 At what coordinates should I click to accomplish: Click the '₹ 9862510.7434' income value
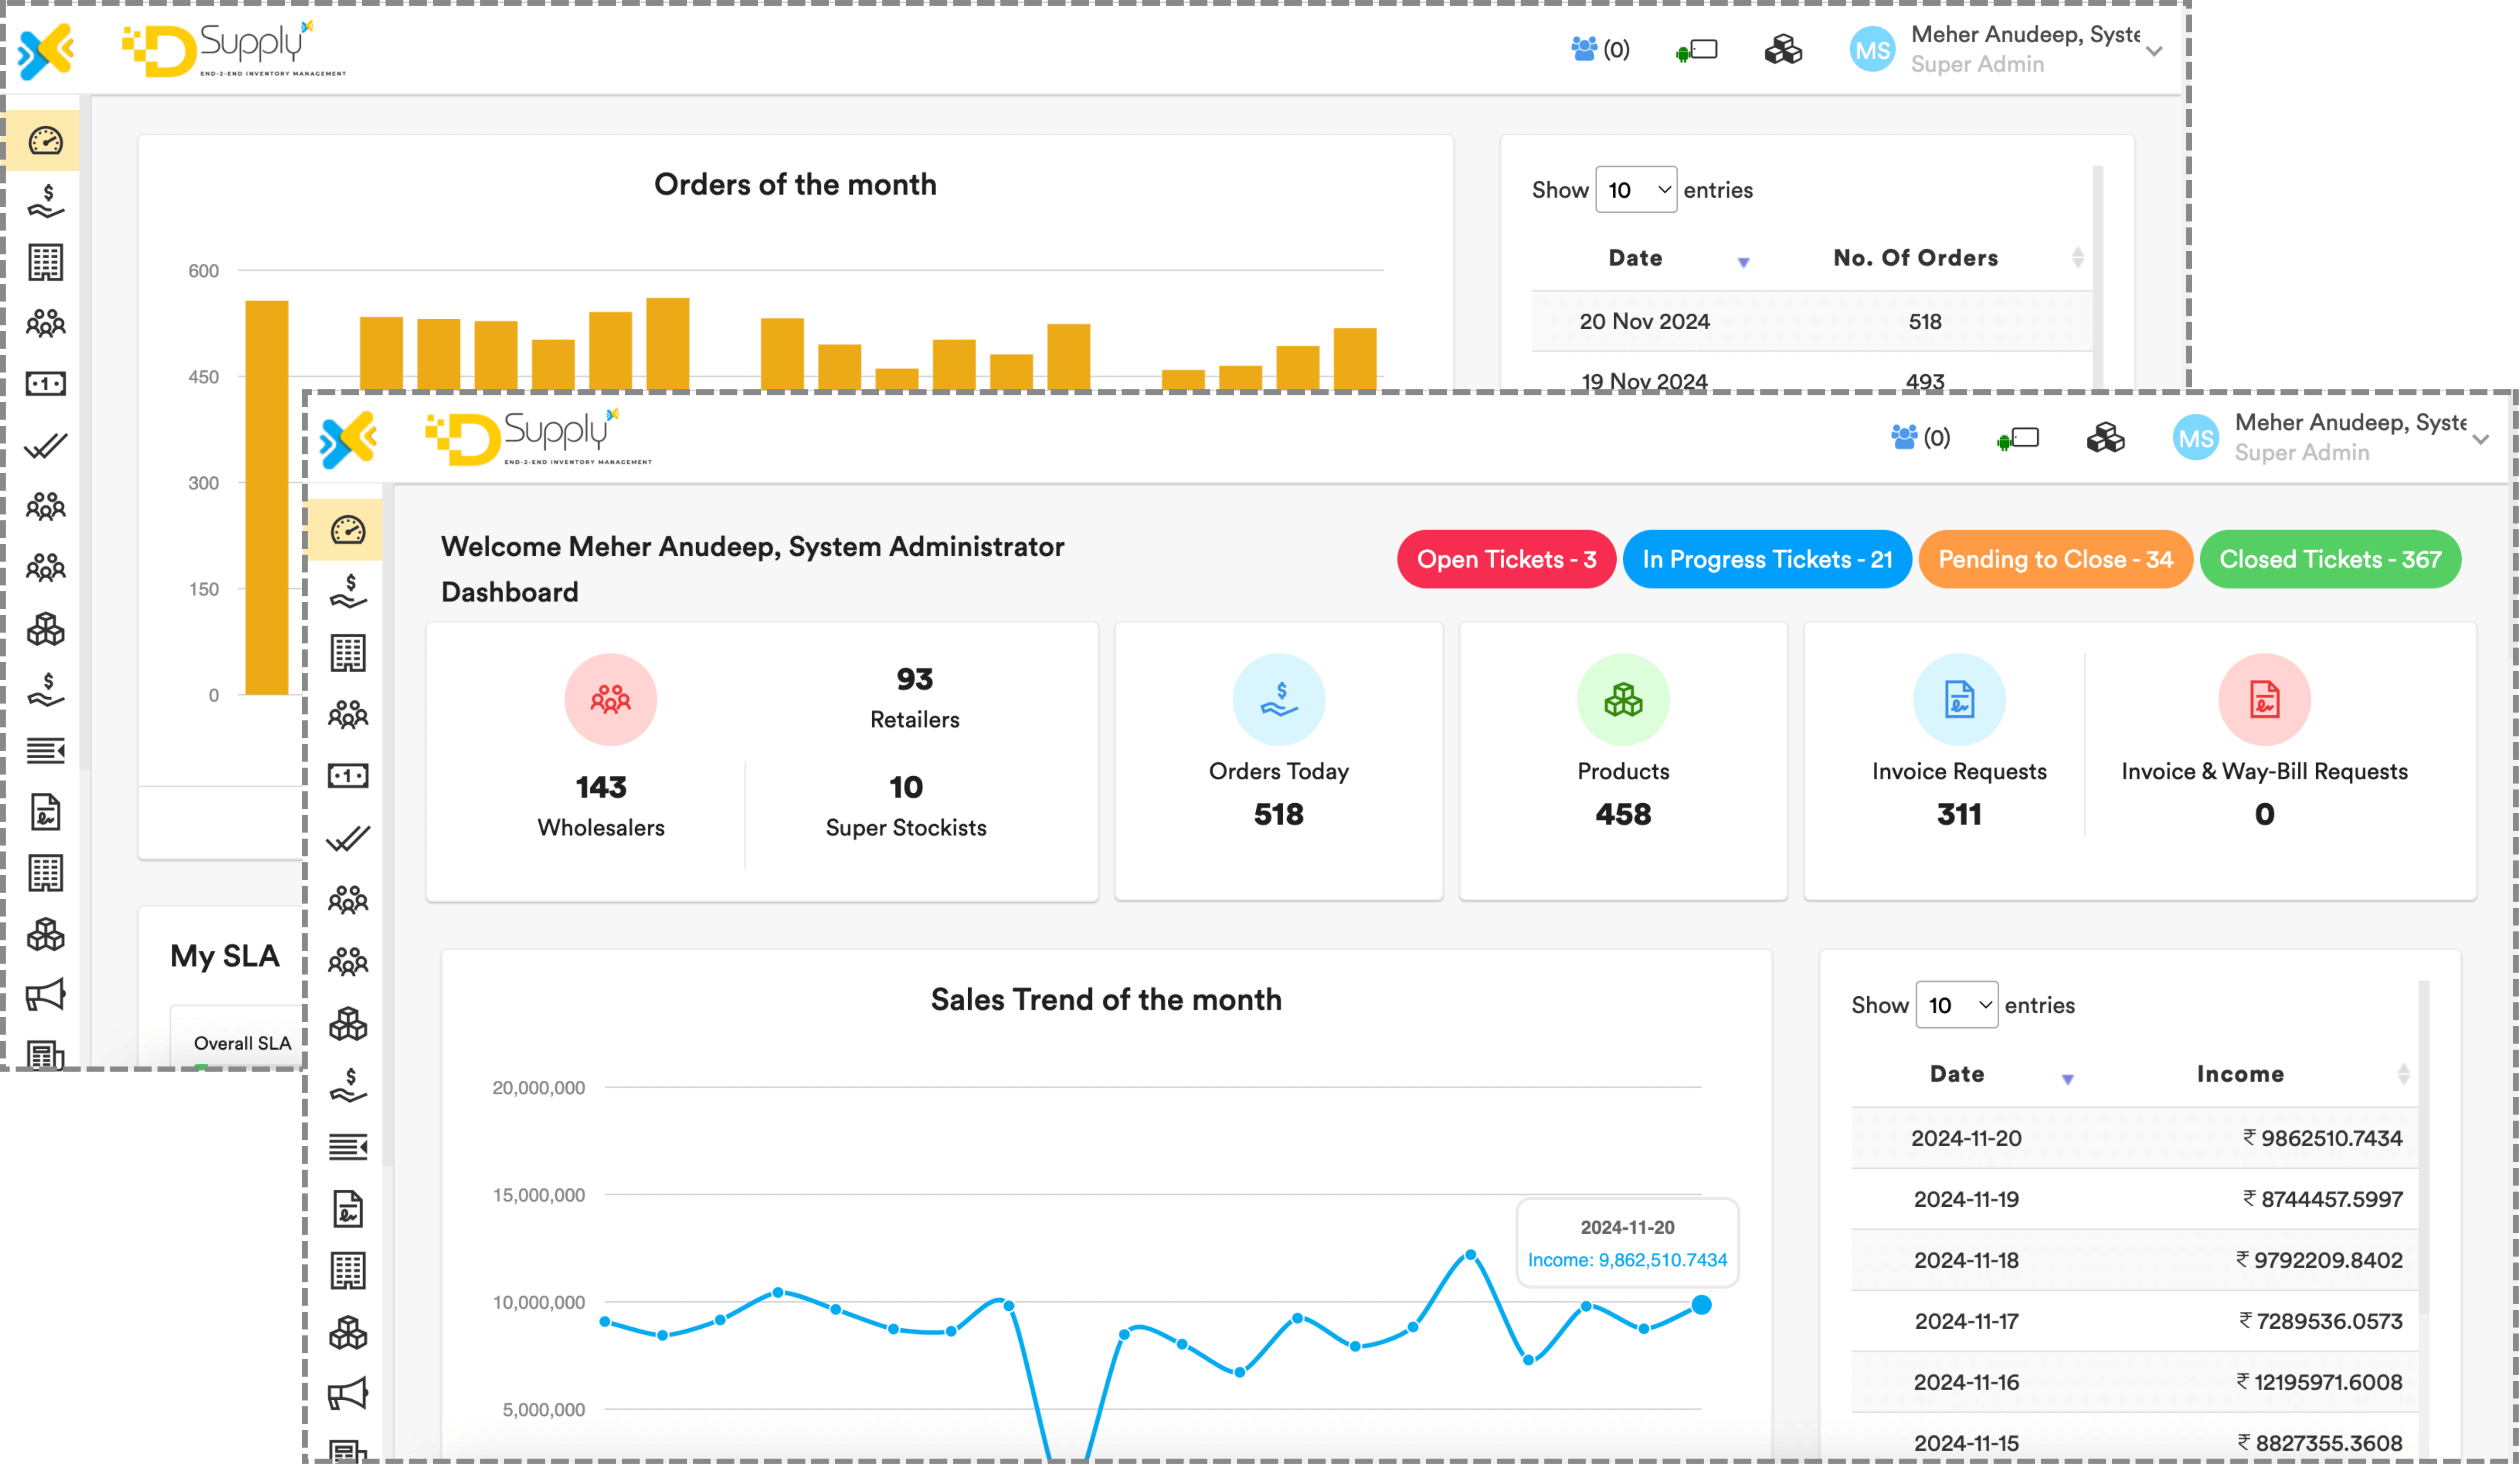click(x=2322, y=1138)
